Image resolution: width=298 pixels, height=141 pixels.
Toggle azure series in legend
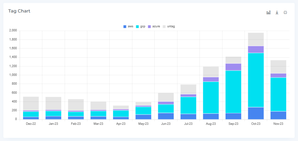[x=156, y=26]
